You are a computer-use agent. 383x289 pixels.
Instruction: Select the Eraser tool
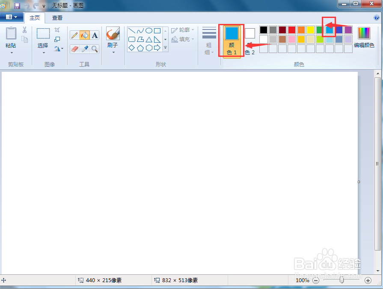coord(75,49)
